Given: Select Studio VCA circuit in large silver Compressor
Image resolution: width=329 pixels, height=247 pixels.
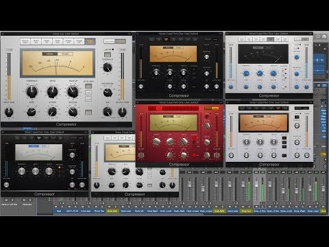Looking at the screenshot, I should pos(36,41).
